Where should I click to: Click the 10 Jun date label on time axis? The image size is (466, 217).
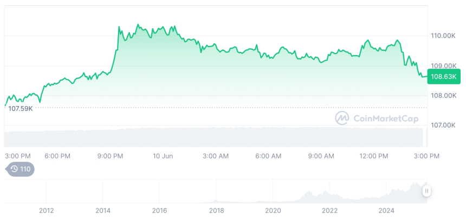click(x=163, y=156)
